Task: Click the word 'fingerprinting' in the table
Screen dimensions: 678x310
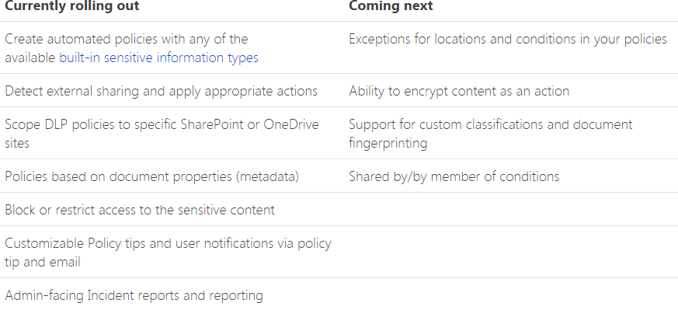Action: tap(388, 143)
